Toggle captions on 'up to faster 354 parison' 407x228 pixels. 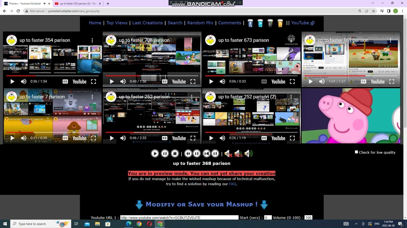(65, 82)
